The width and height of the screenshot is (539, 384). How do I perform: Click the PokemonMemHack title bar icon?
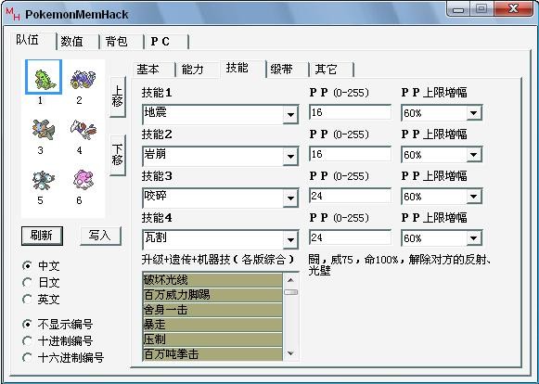[x=13, y=14]
